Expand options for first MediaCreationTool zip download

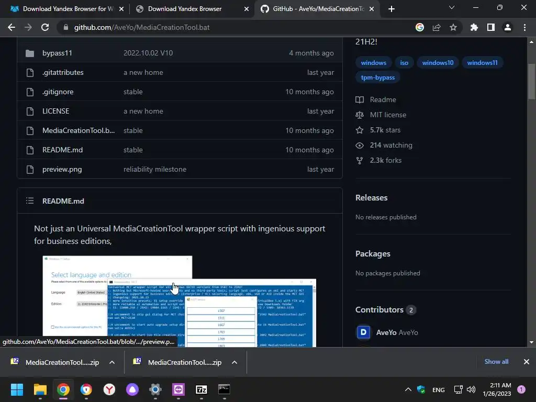(112, 362)
